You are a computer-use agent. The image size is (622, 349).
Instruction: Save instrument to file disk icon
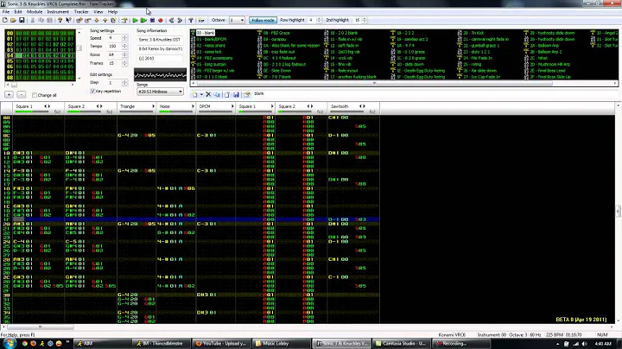click(236, 94)
